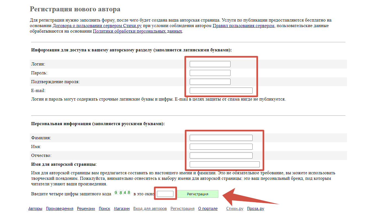Click the Логин input field

(x=210, y=64)
